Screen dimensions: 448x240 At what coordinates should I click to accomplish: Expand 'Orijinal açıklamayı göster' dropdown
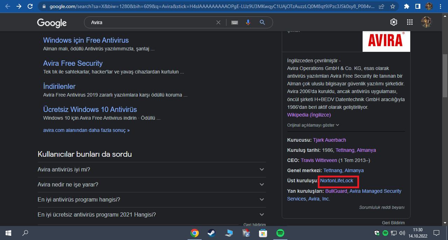[313, 125]
